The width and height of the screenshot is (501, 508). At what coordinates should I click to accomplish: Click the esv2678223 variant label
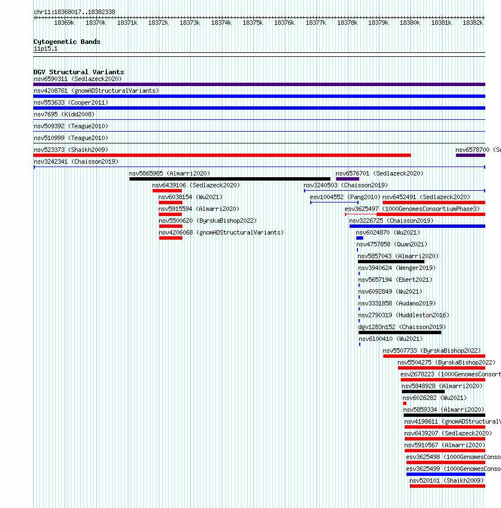[x=450, y=375]
